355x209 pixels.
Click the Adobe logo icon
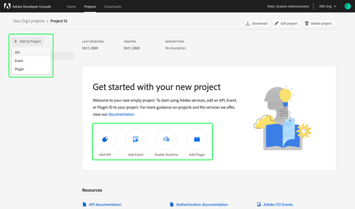pyautogui.click(x=7, y=7)
